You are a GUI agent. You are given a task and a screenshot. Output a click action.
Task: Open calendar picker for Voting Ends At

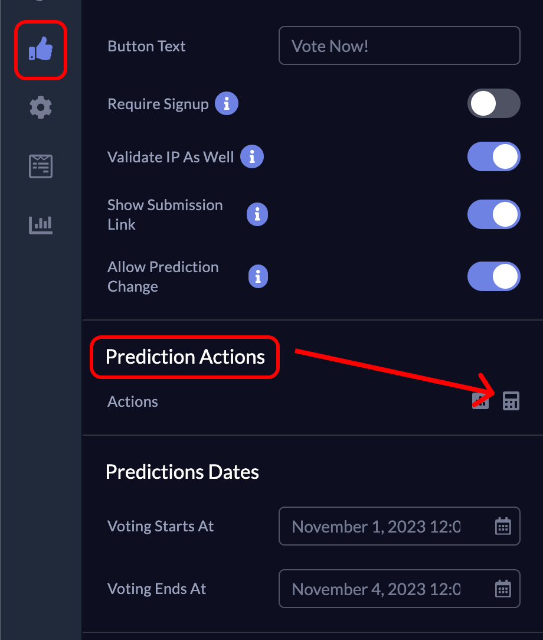click(x=503, y=589)
